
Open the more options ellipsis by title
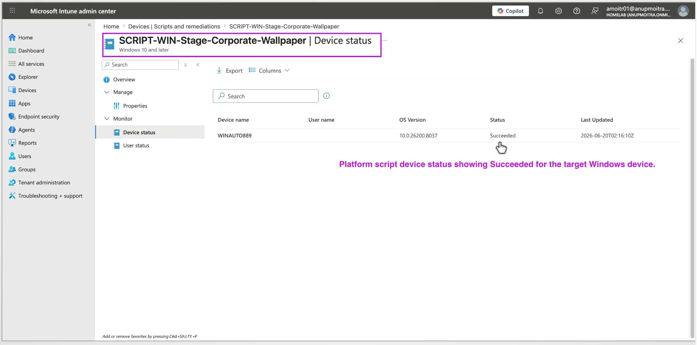[x=385, y=41]
